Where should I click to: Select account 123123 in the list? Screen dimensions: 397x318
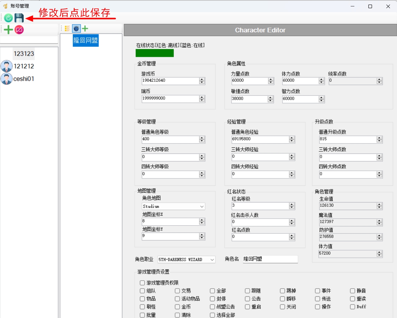click(x=24, y=54)
